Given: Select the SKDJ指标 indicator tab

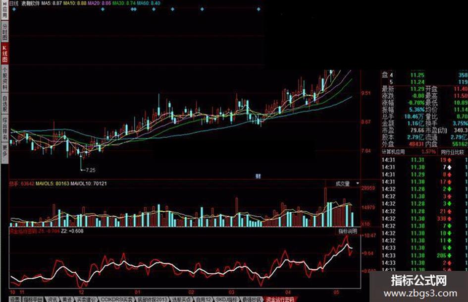Looking at the screenshot, I should pyautogui.click(x=227, y=300).
